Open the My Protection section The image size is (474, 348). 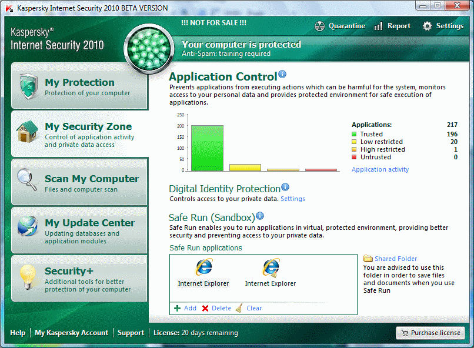pos(79,86)
